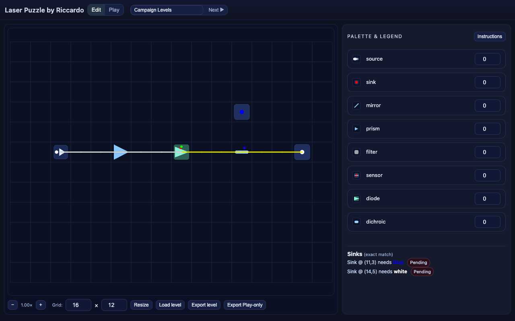
Task: Select the blue sink on the grid
Action: (x=242, y=112)
